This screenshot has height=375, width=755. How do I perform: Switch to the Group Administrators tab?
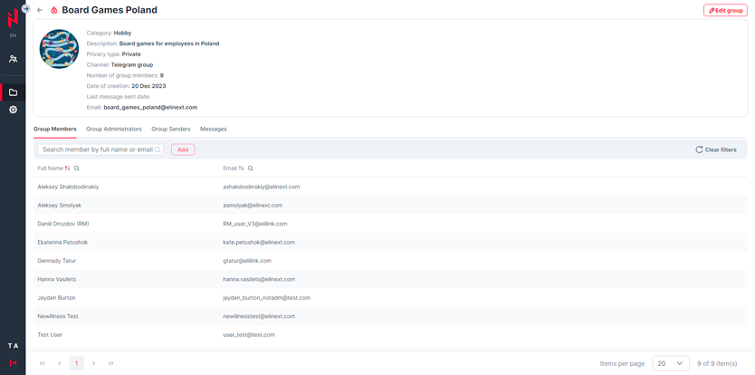[x=114, y=130]
